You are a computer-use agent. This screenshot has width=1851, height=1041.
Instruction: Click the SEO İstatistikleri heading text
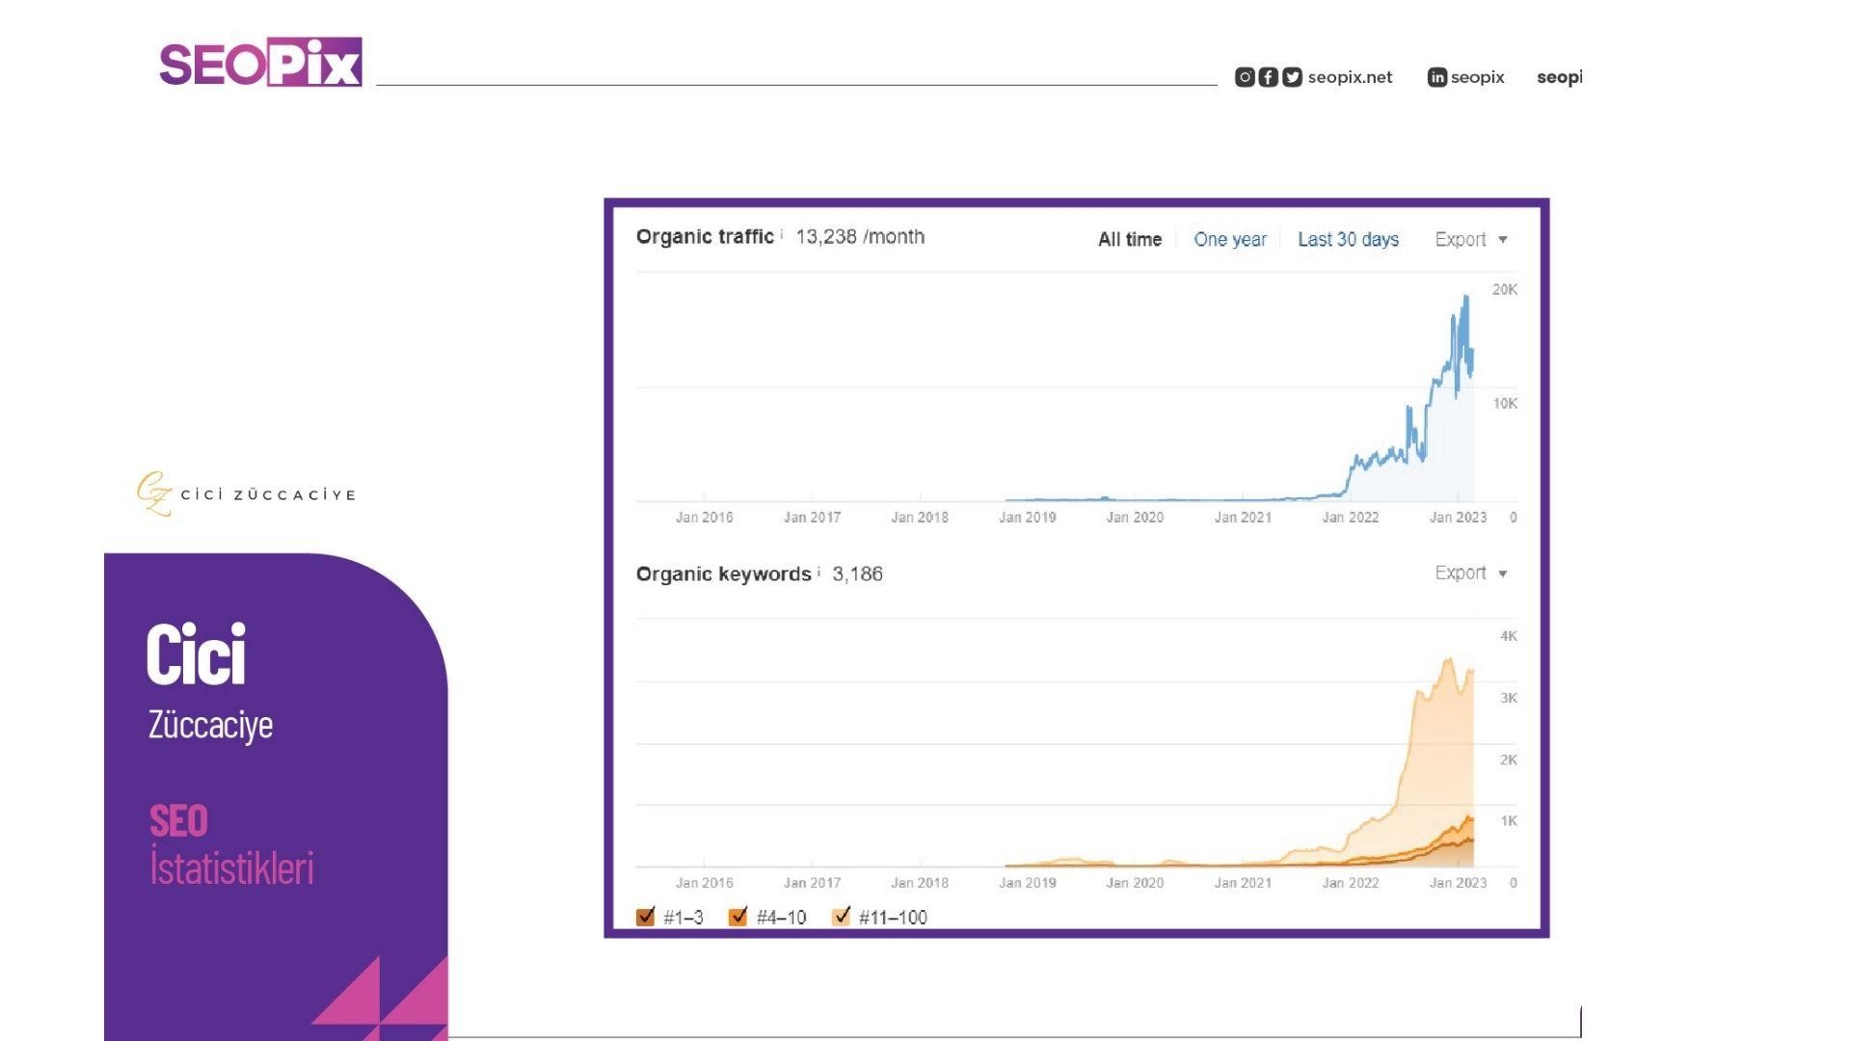click(x=231, y=844)
